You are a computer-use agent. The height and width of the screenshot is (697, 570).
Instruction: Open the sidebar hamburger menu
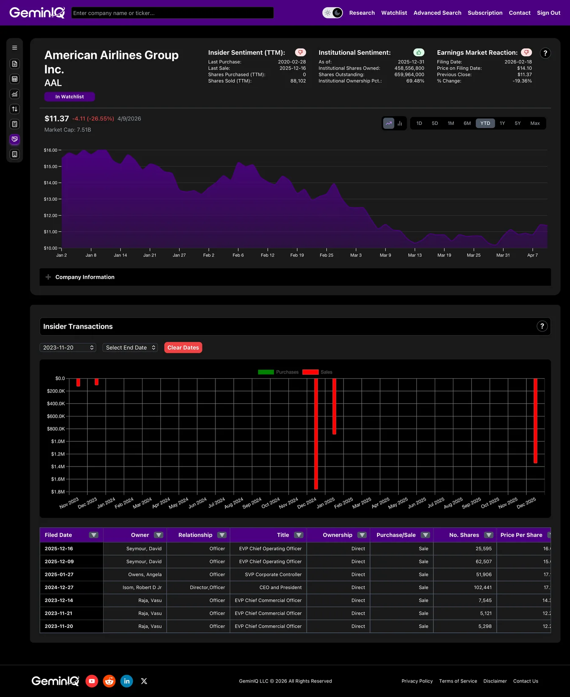(x=14, y=48)
